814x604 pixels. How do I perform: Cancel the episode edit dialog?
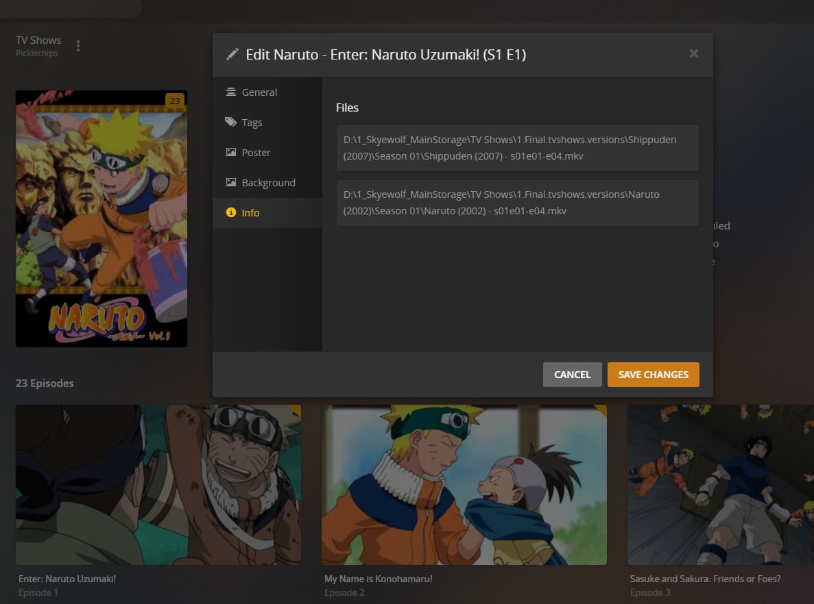572,375
